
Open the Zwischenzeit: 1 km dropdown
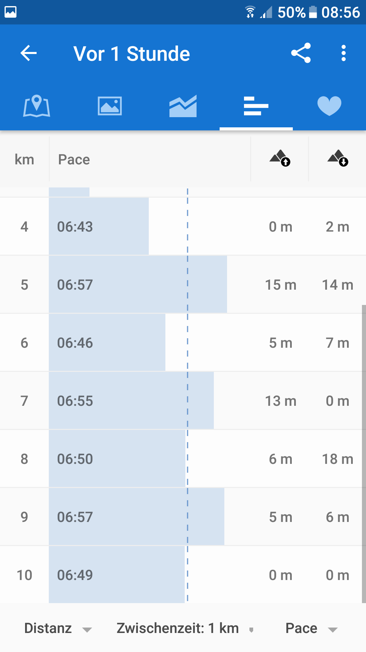tap(185, 629)
